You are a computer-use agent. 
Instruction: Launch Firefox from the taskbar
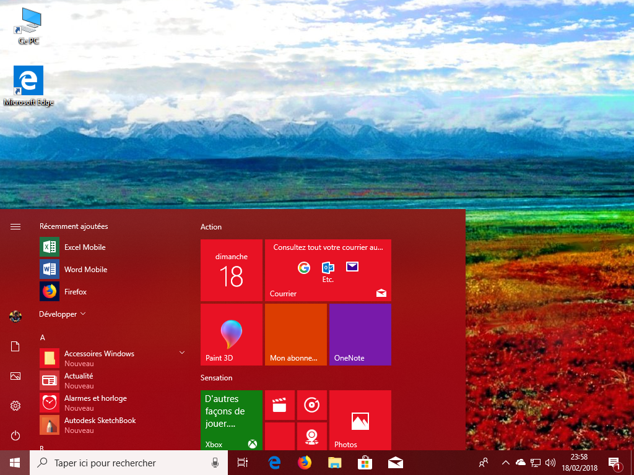pyautogui.click(x=305, y=463)
